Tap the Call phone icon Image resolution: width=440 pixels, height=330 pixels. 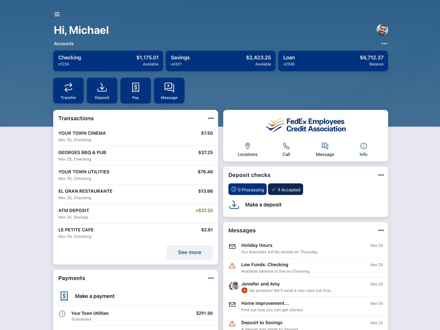coord(286,146)
